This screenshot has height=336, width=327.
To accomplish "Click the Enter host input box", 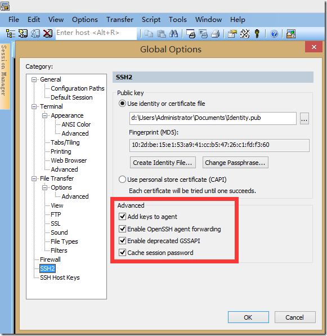I will click(x=96, y=33).
